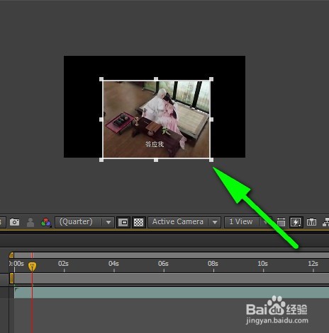Viewport: 329px width, 333px height.
Task: Open the (Quarter) resolution dropdown
Action: 84,222
